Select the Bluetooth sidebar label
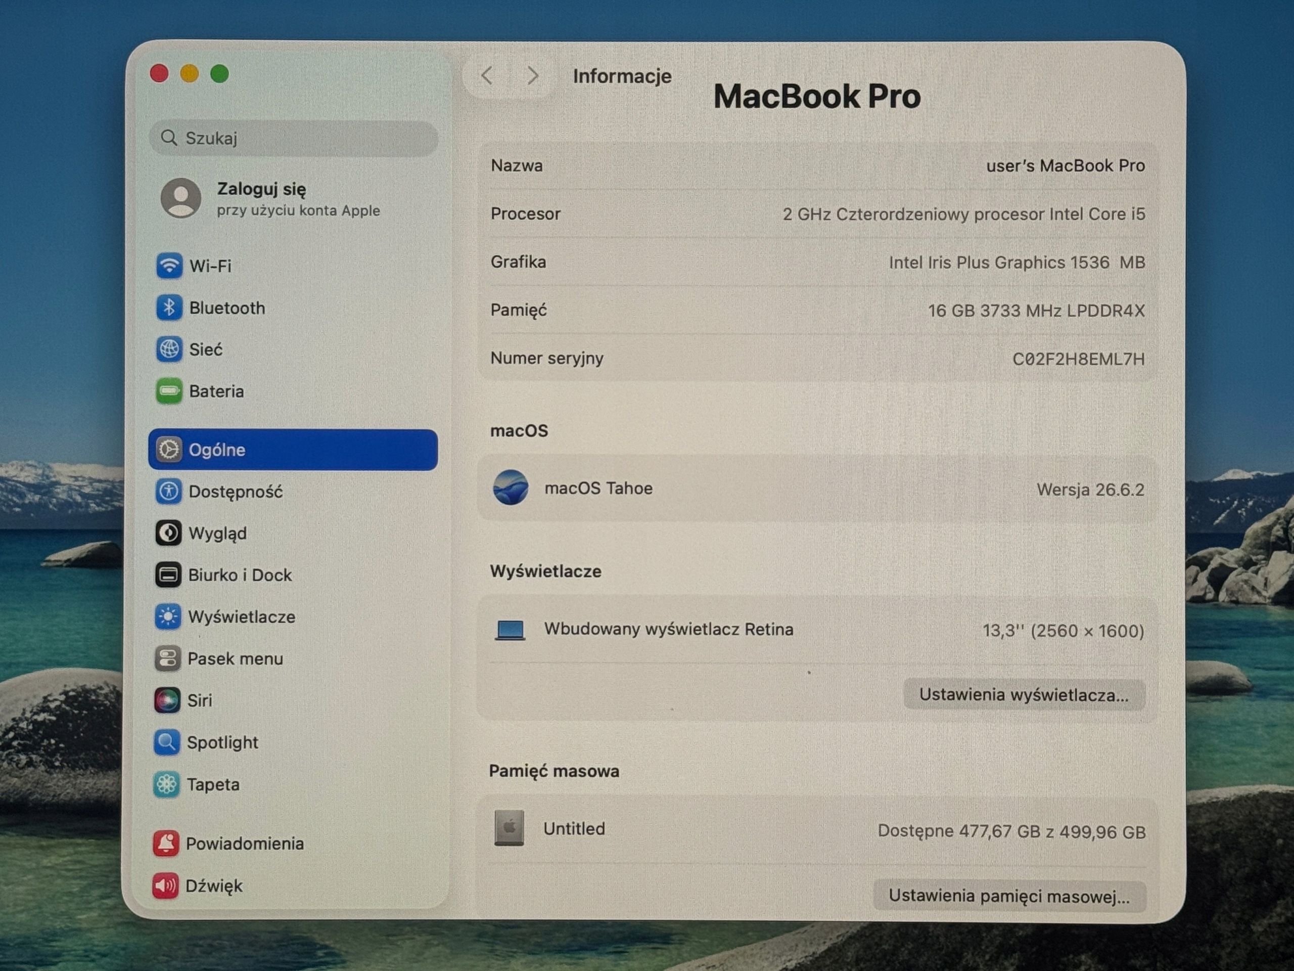The image size is (1294, 971). pos(227,308)
